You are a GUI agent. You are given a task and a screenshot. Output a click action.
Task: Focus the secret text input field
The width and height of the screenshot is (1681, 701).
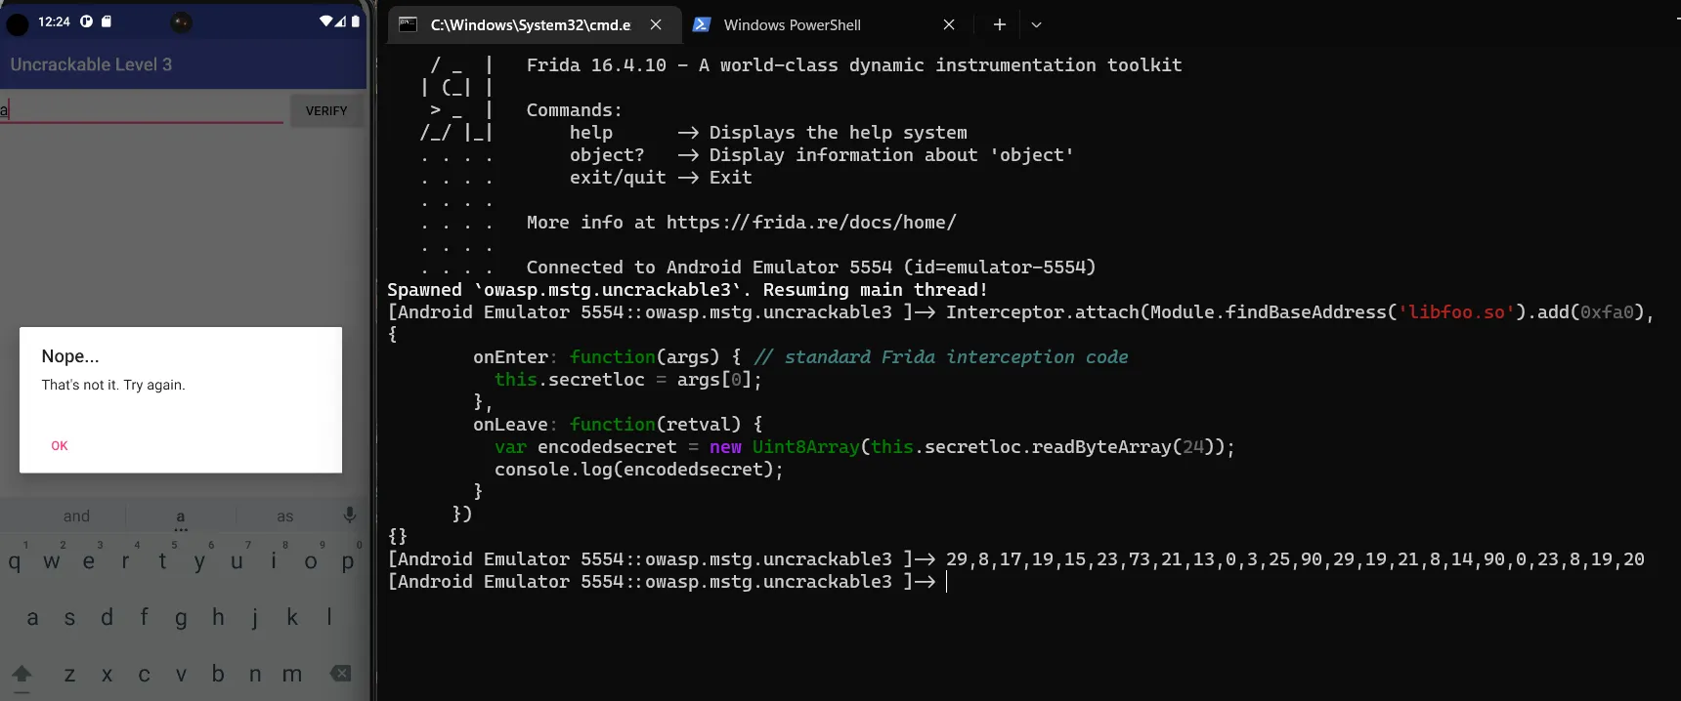142,109
